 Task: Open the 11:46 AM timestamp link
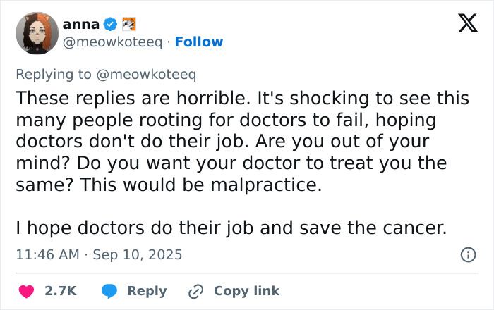point(47,254)
